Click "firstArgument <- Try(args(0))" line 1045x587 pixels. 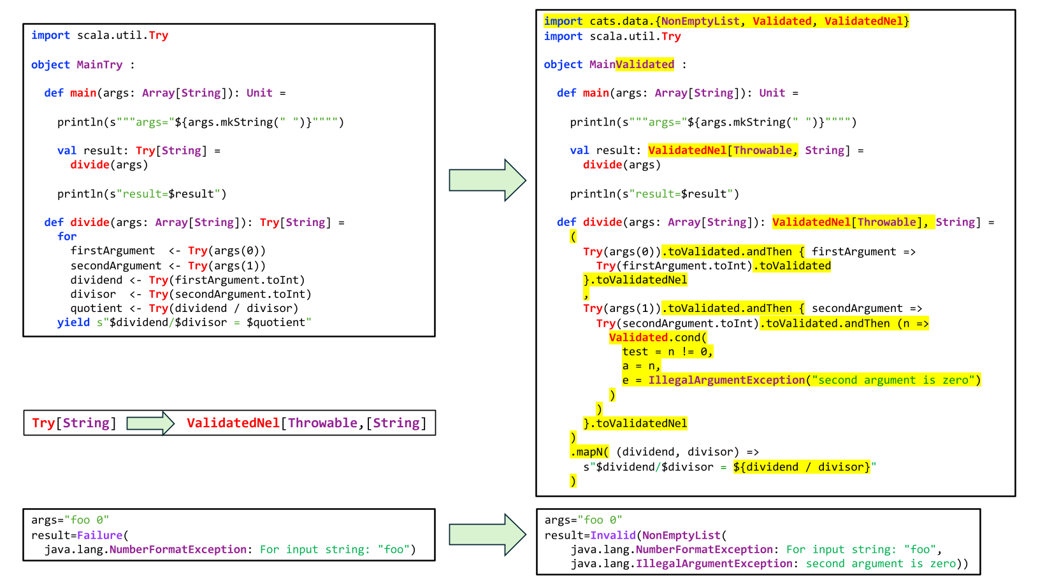[168, 251]
